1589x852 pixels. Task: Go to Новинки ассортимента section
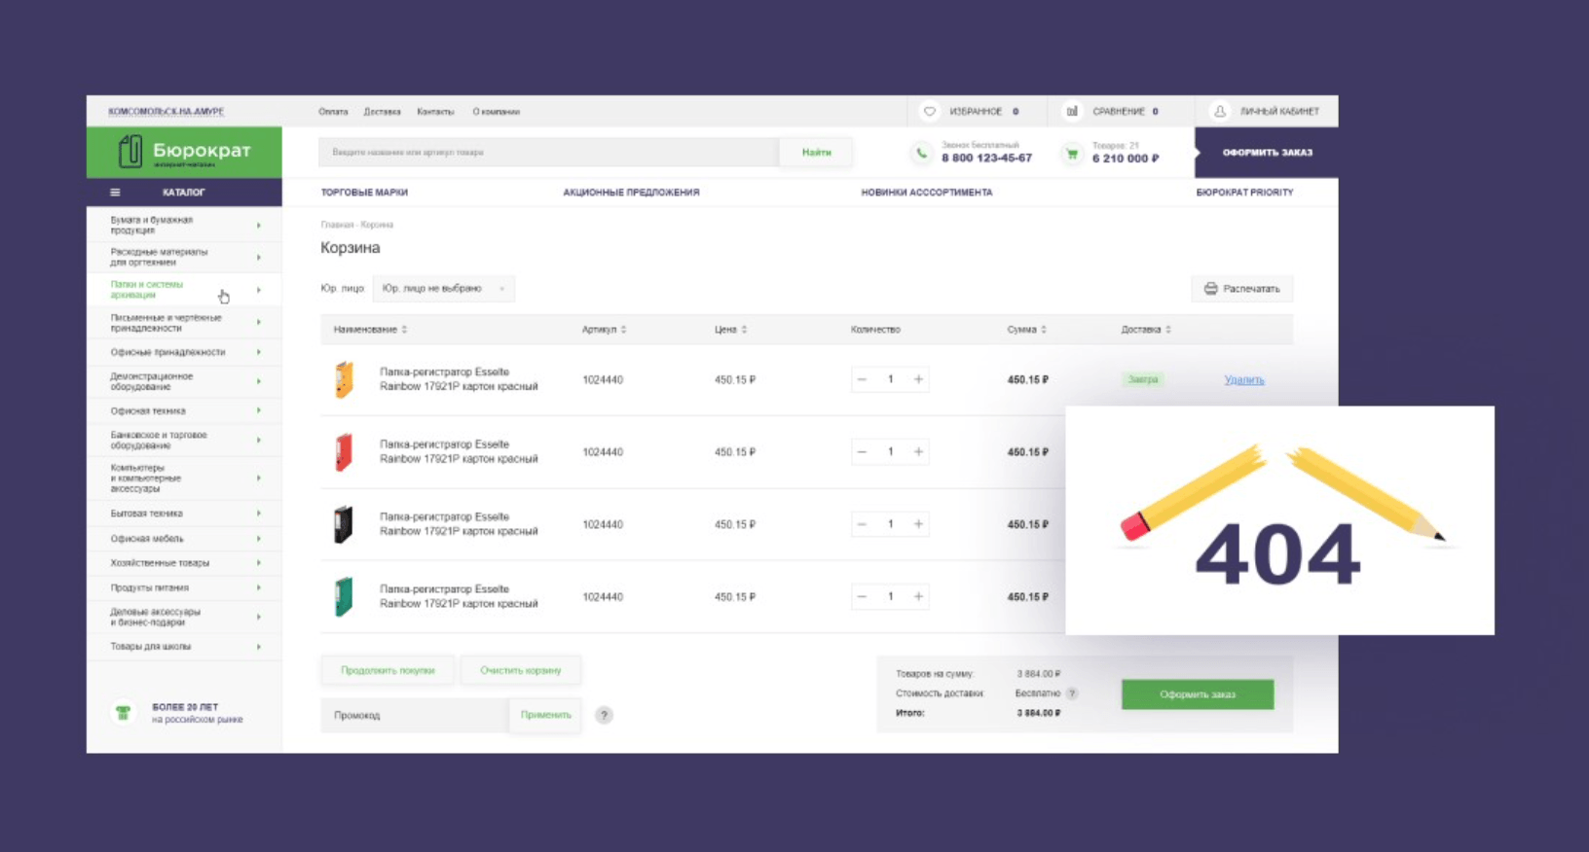click(927, 193)
